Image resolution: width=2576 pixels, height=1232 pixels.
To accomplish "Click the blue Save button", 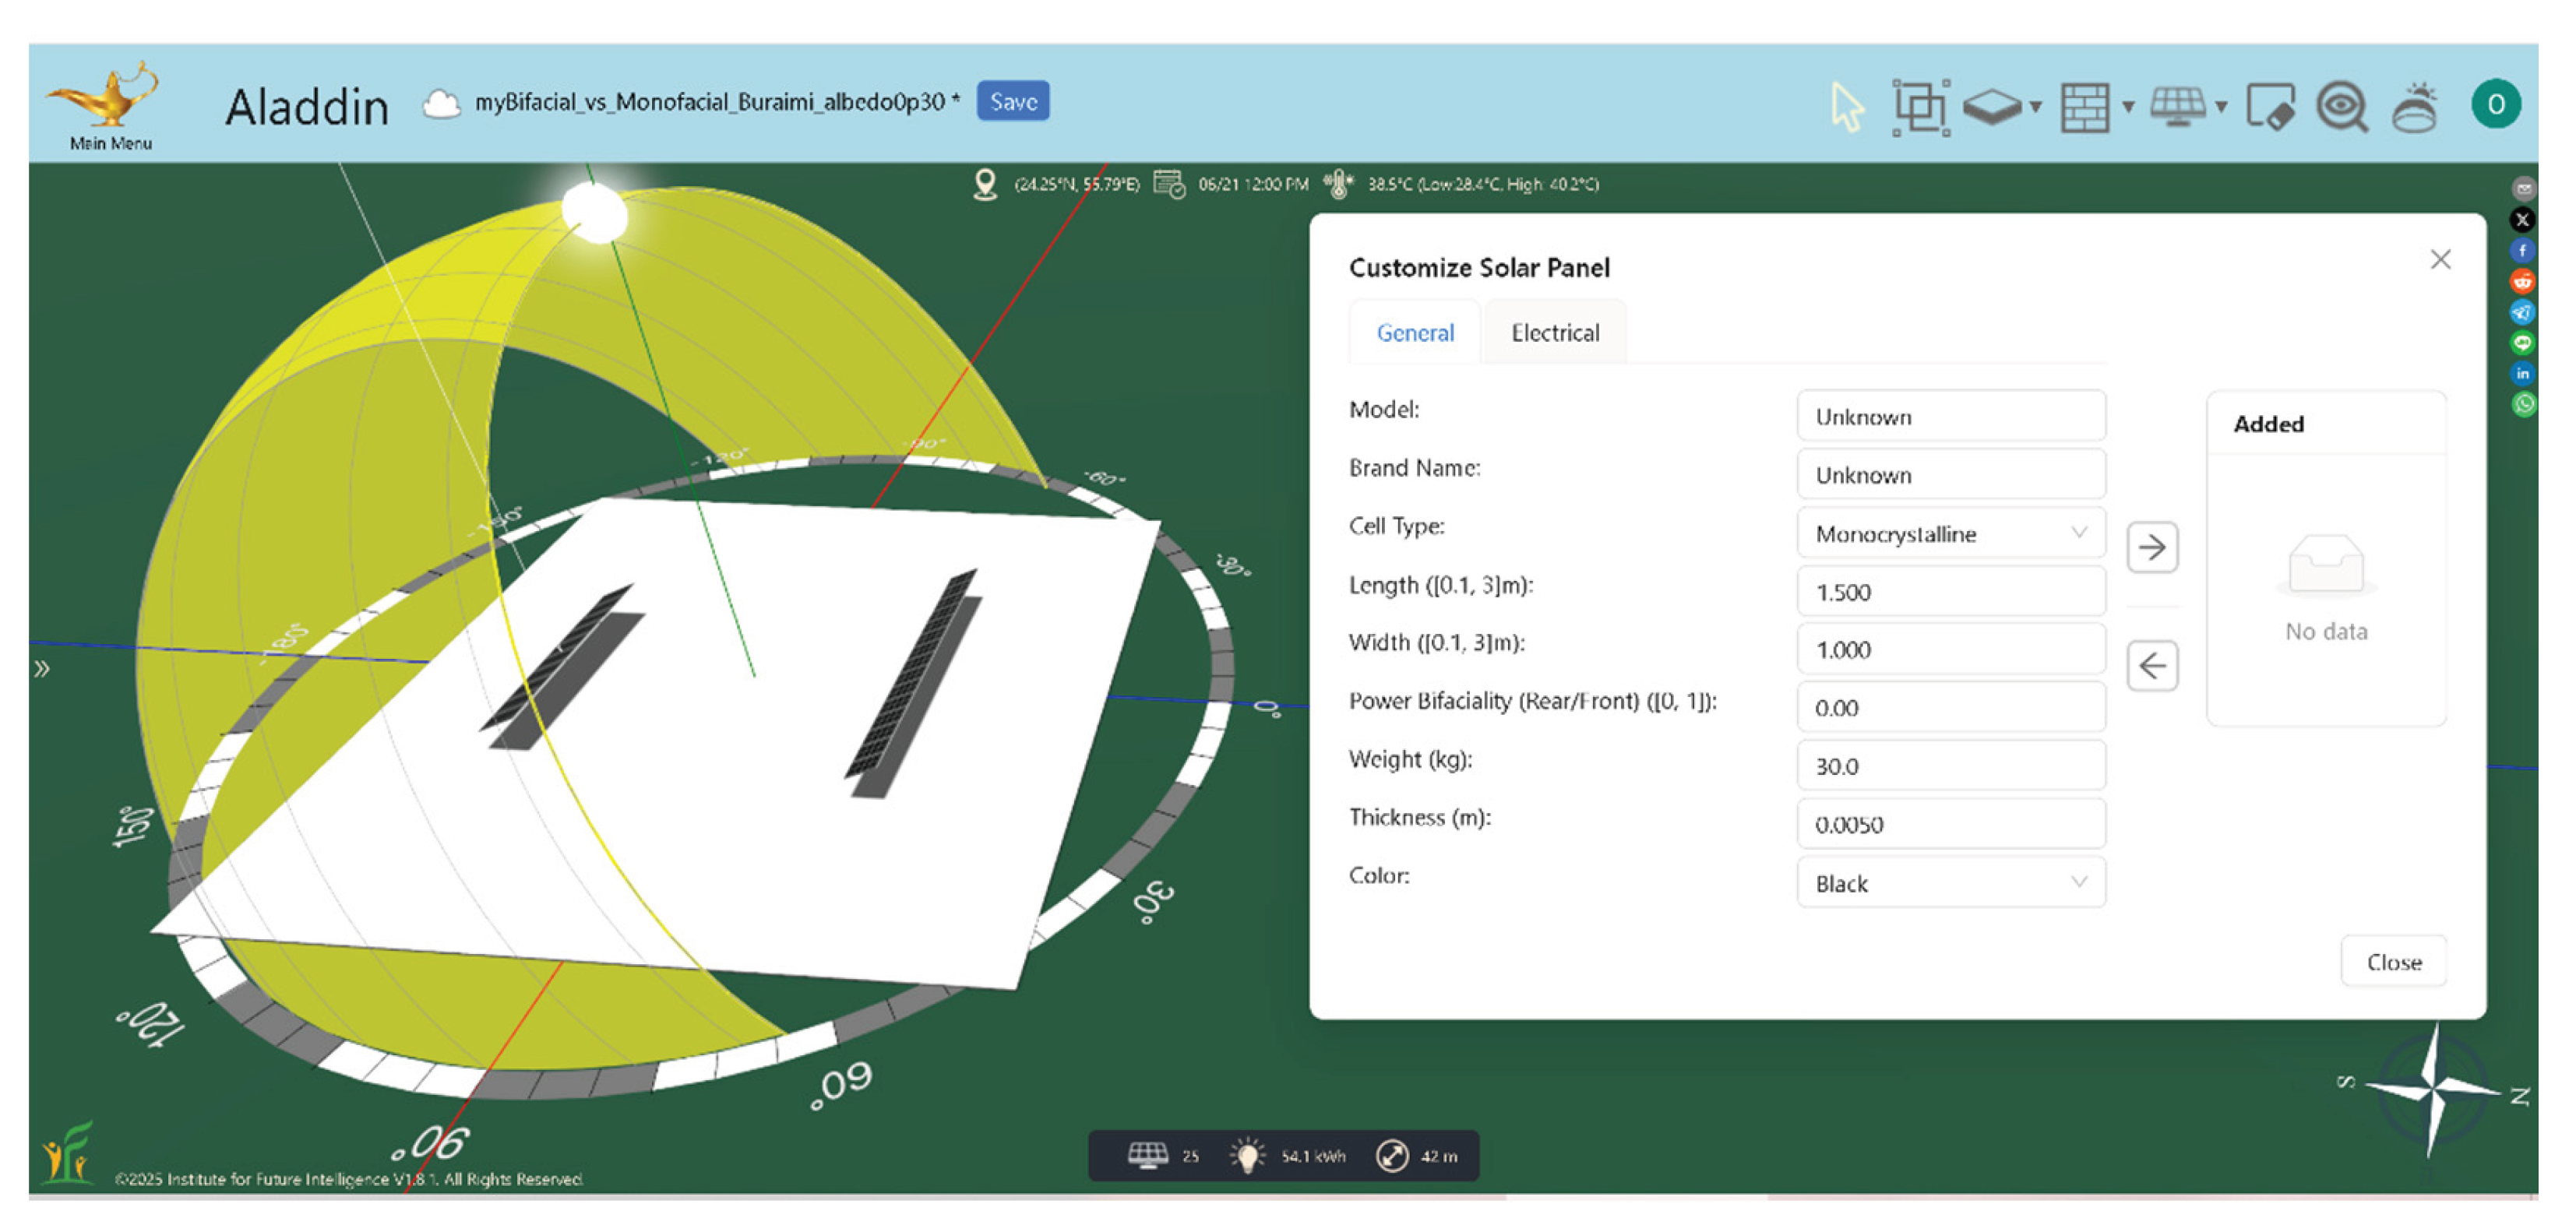I will (x=1012, y=101).
